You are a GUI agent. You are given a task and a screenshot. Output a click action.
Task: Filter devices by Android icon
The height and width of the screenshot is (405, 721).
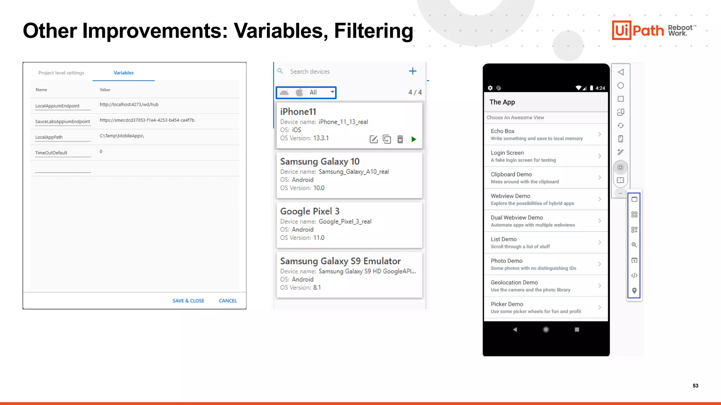click(284, 92)
